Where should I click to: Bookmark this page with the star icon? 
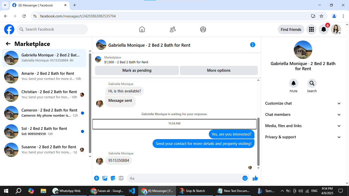coord(321,16)
